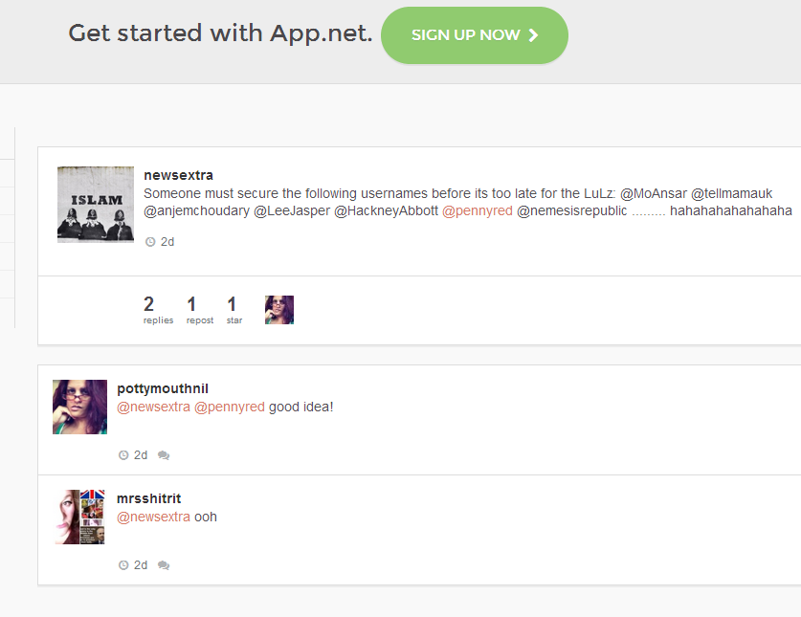
Task: Open mrsshitrit's profile avatar
Action: [x=79, y=517]
